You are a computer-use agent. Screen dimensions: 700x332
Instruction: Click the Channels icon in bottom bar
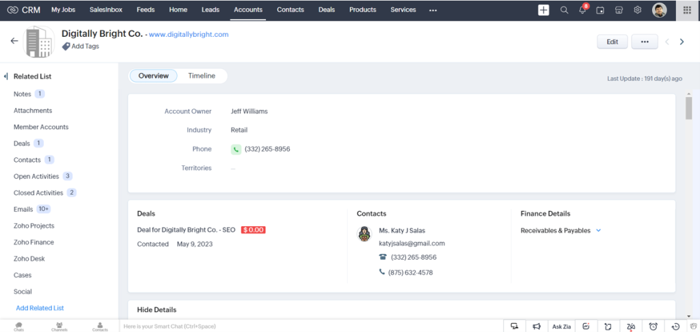click(59, 327)
